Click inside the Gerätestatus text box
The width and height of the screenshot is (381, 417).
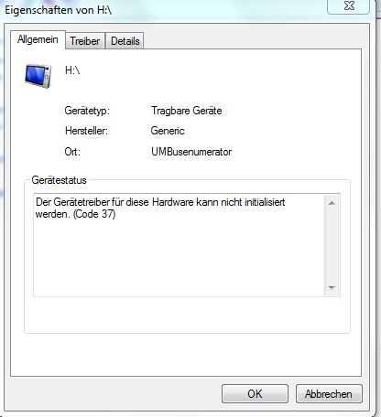point(180,245)
